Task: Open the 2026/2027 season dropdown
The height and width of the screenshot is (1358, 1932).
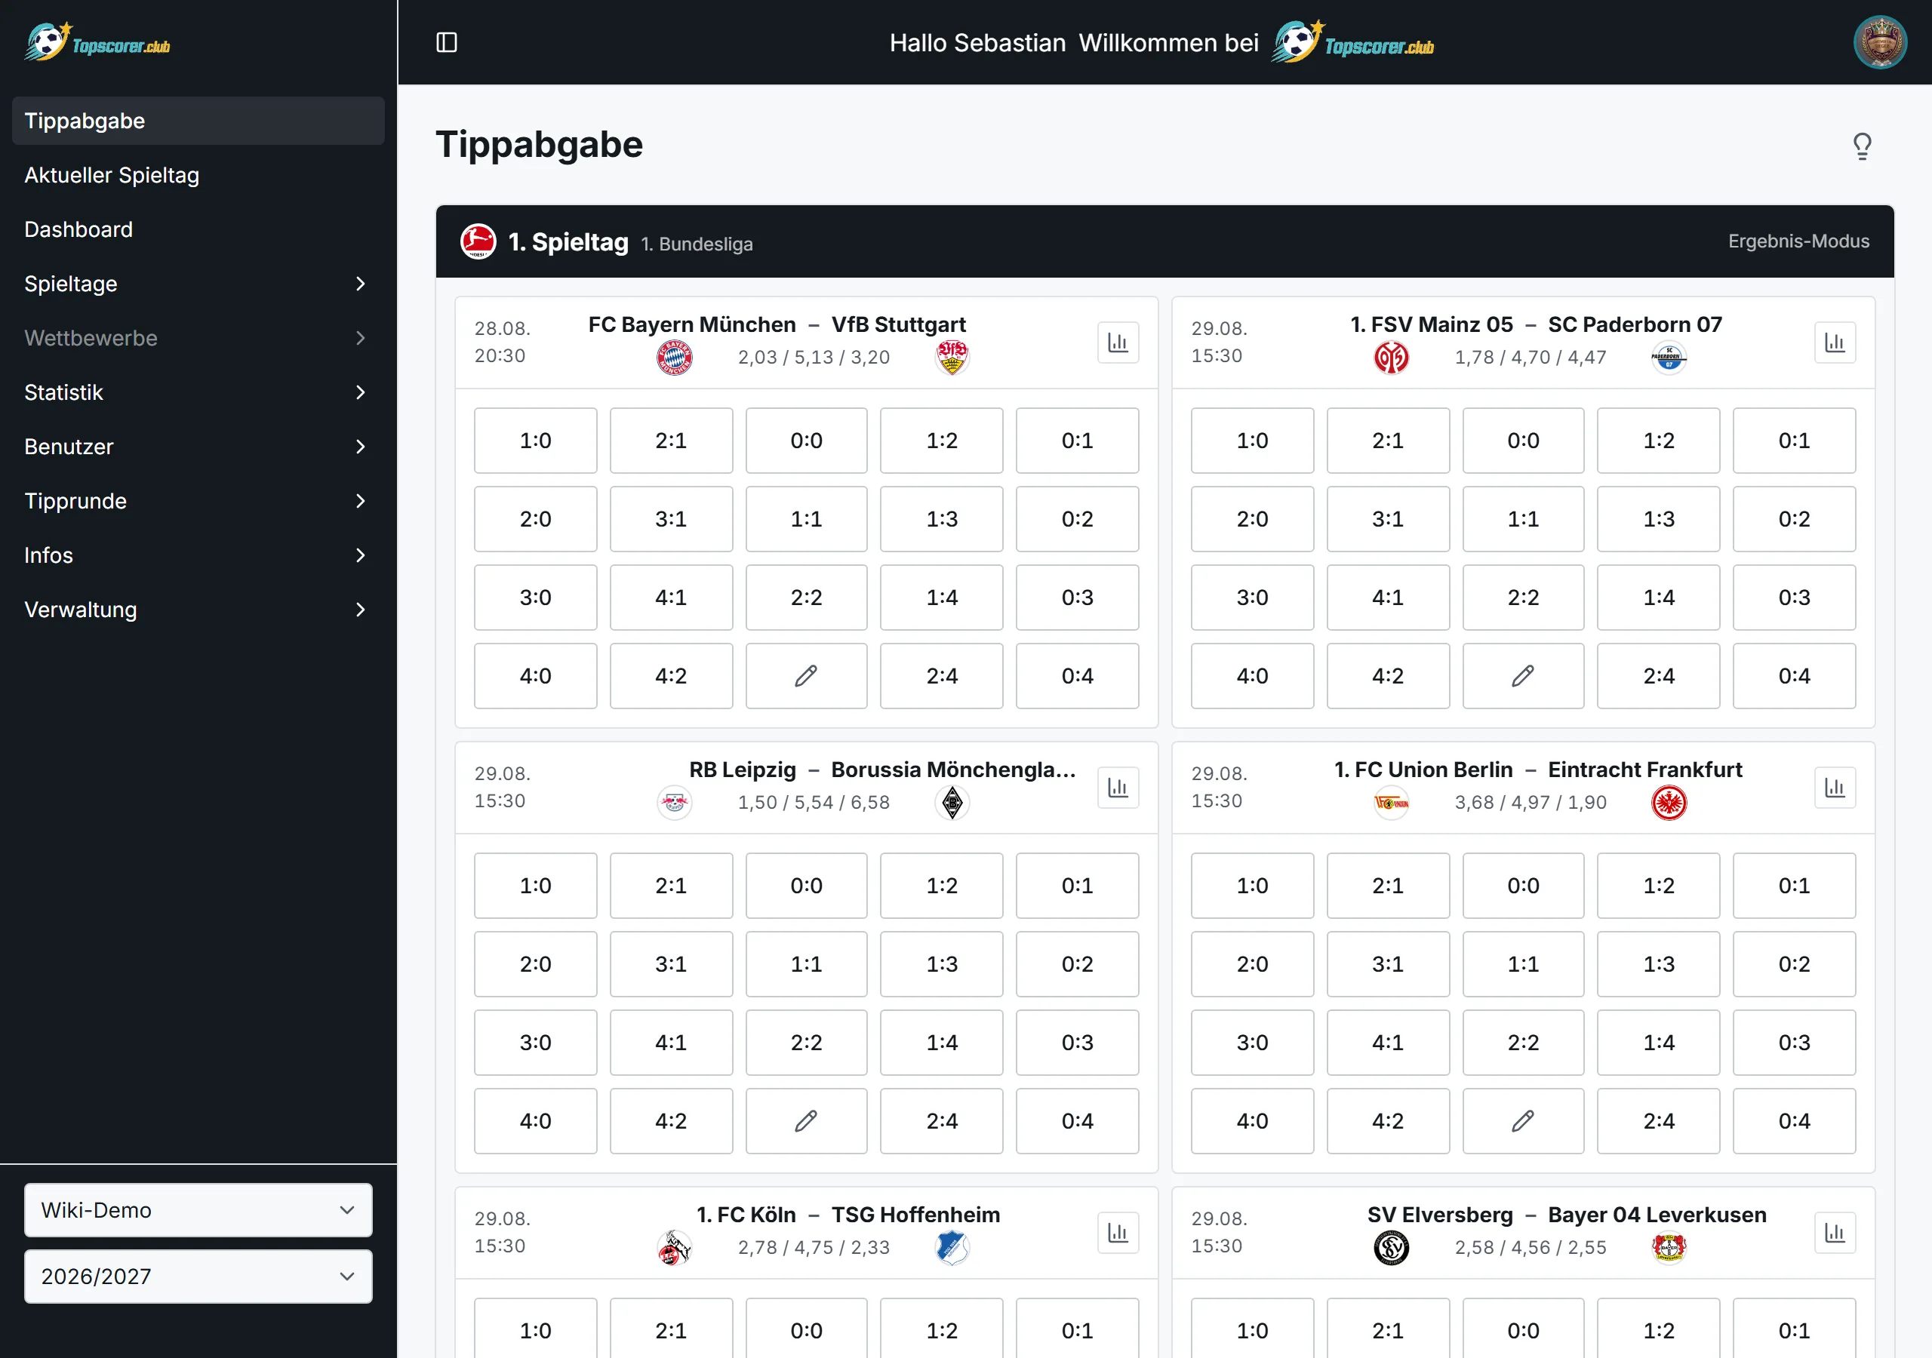Action: point(198,1277)
